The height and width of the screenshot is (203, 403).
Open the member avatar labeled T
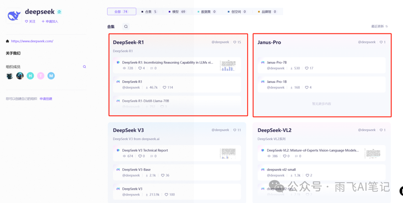point(41,76)
